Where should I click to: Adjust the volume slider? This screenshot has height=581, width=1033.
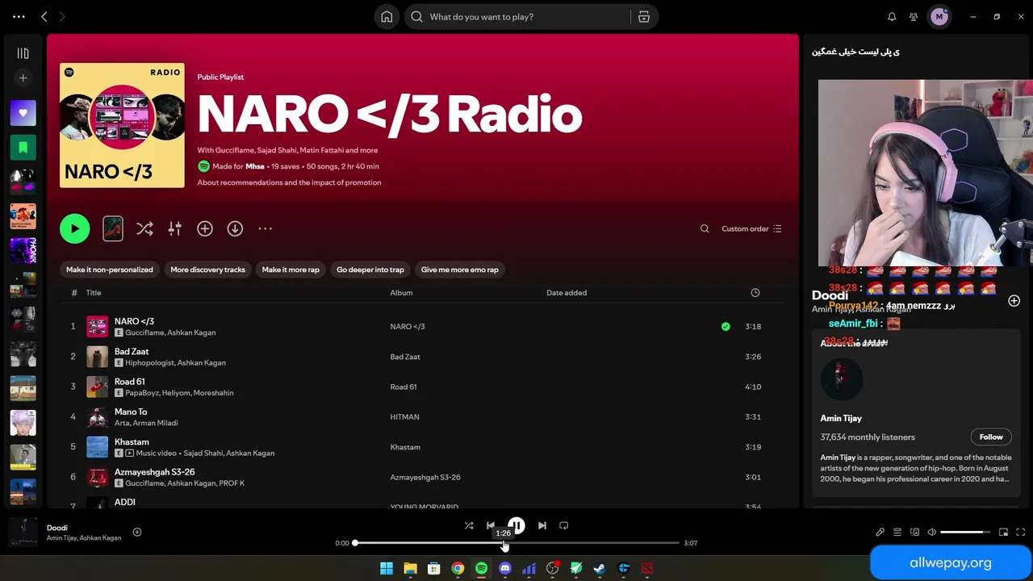(x=965, y=532)
